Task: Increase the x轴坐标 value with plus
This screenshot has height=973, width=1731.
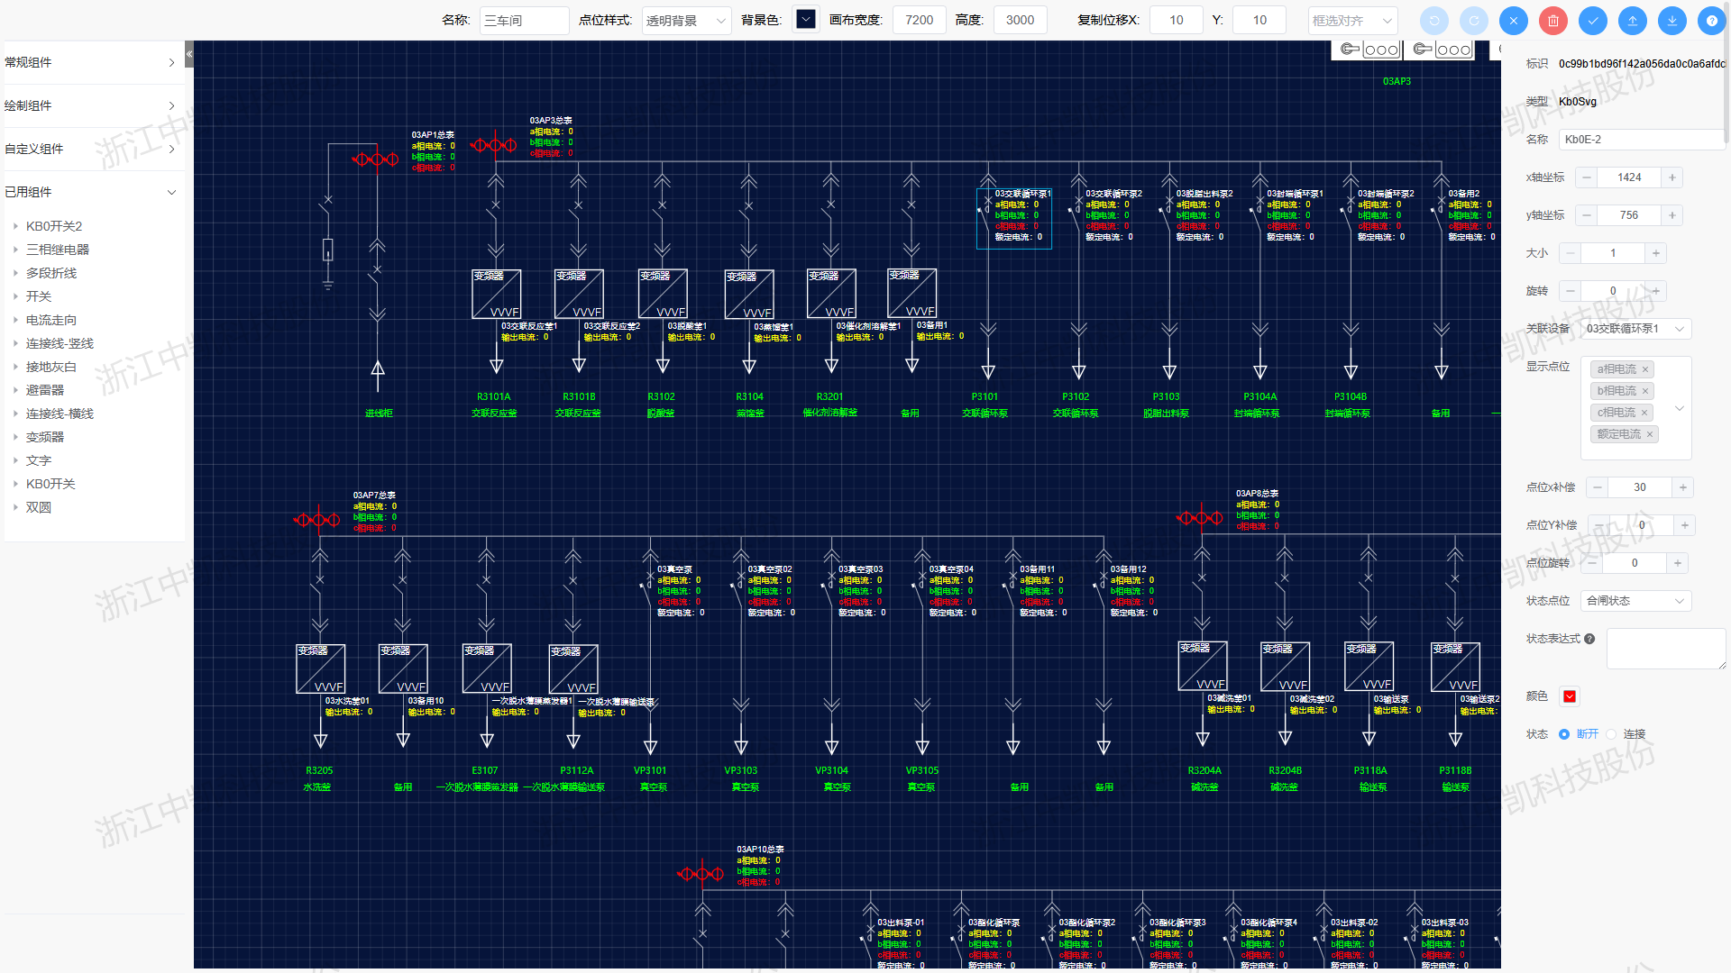Action: point(1672,177)
